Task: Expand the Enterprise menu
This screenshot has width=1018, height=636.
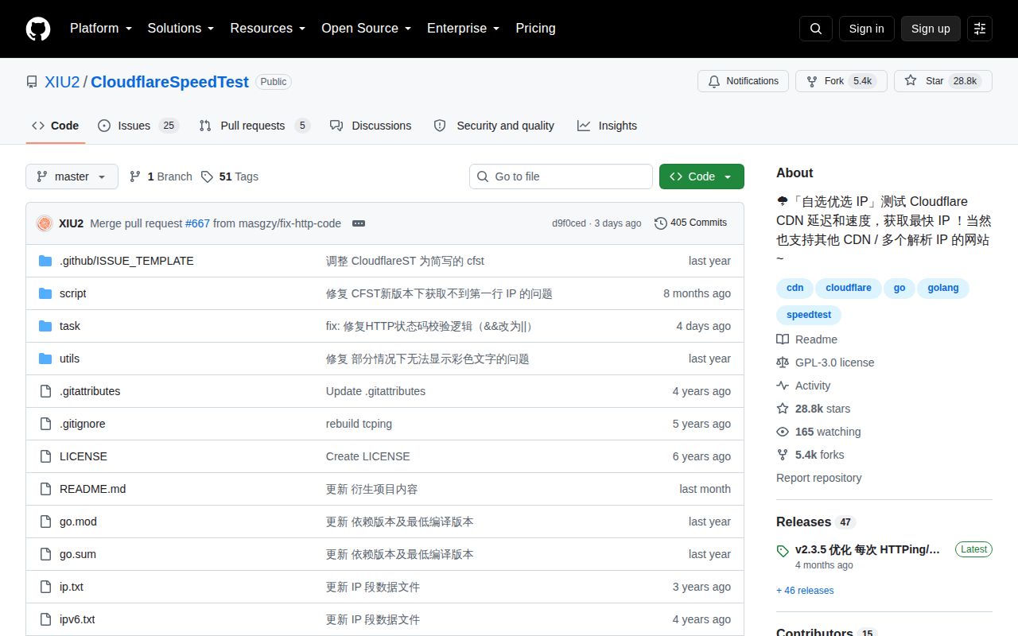Action: point(463,29)
